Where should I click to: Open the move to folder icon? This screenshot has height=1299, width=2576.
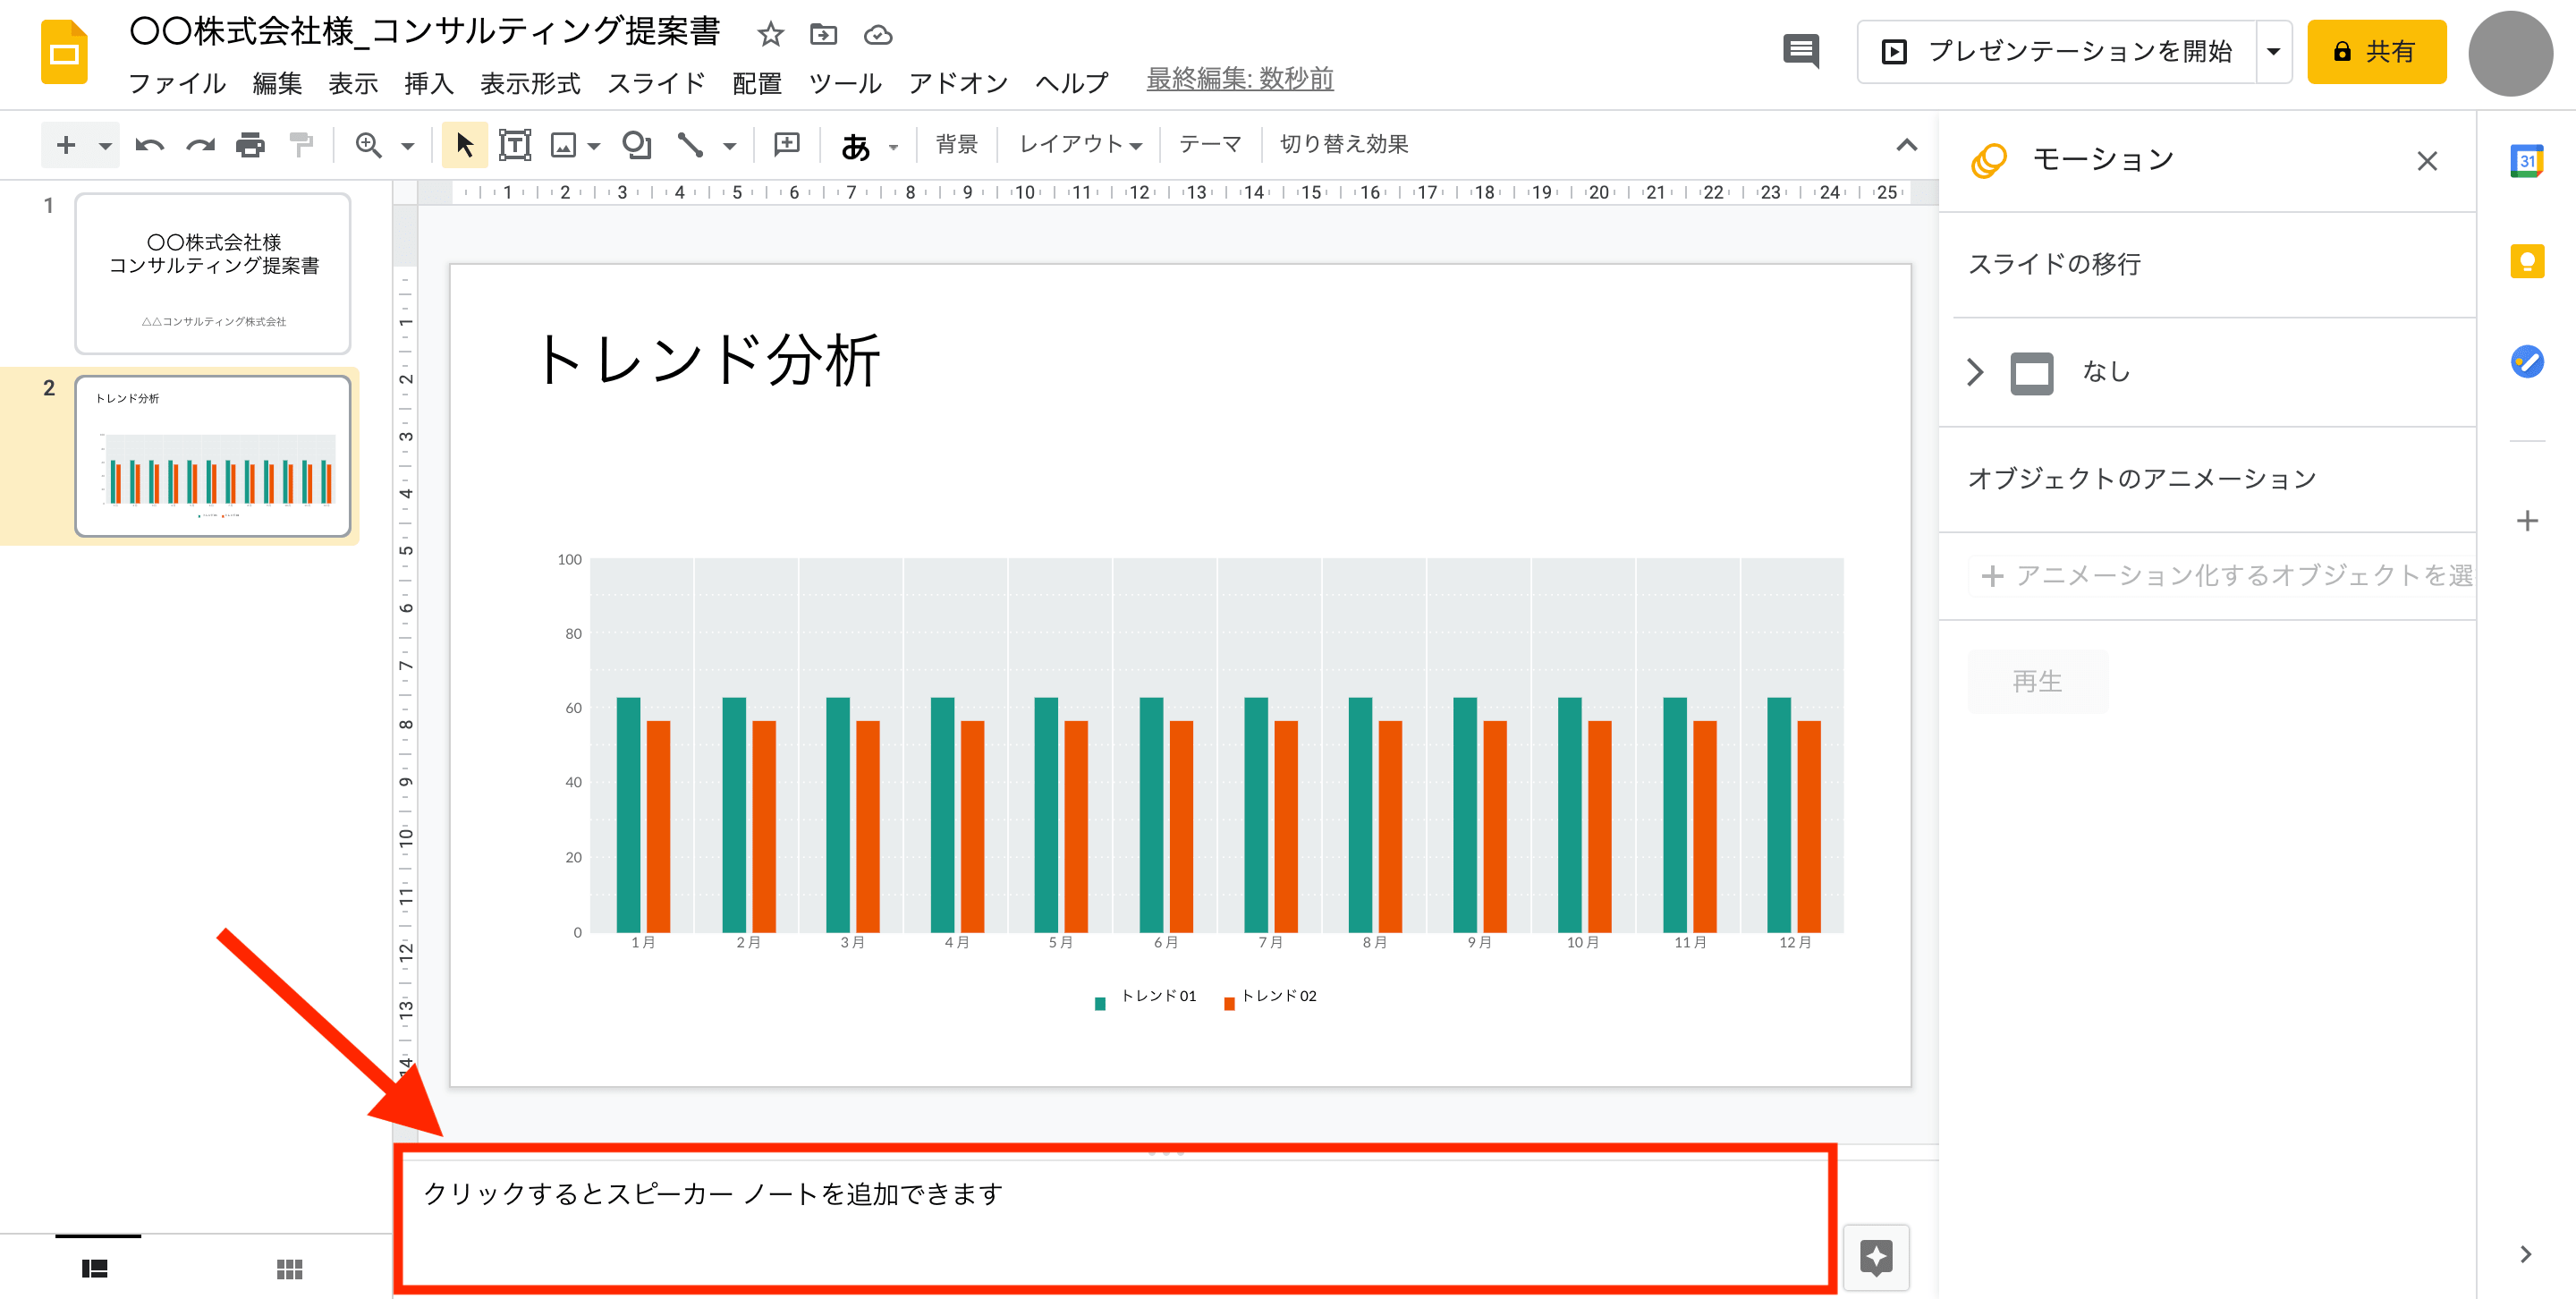(x=823, y=35)
